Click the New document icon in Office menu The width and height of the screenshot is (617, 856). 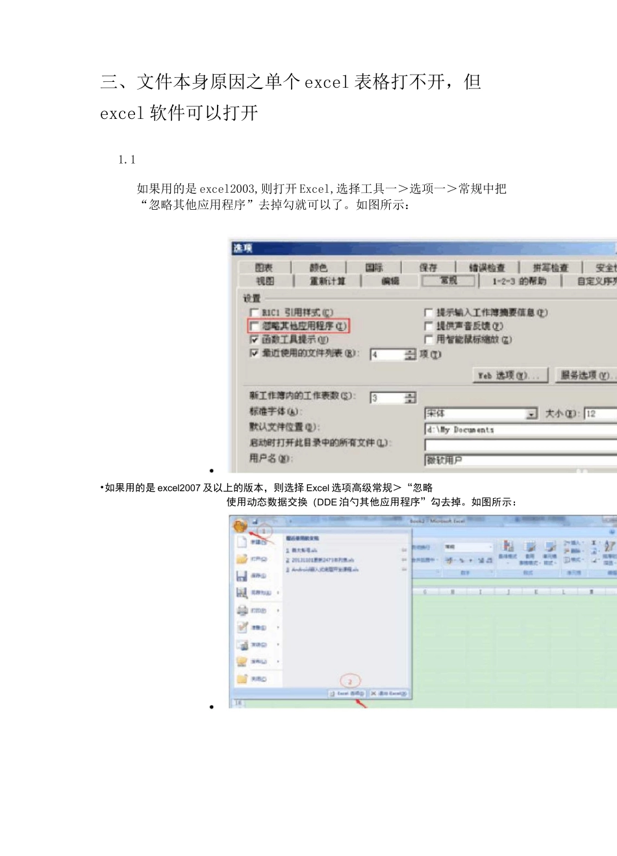[x=242, y=542]
